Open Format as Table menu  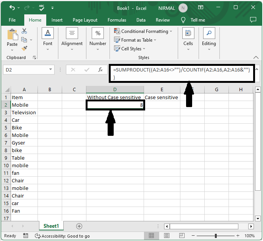coord(135,40)
